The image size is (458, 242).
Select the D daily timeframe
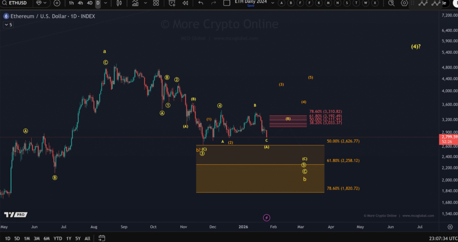pyautogui.click(x=98, y=3)
